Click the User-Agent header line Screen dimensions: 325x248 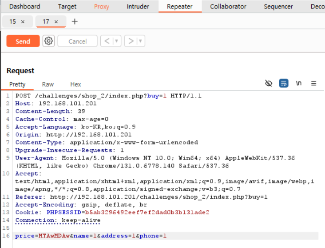tap(155, 162)
